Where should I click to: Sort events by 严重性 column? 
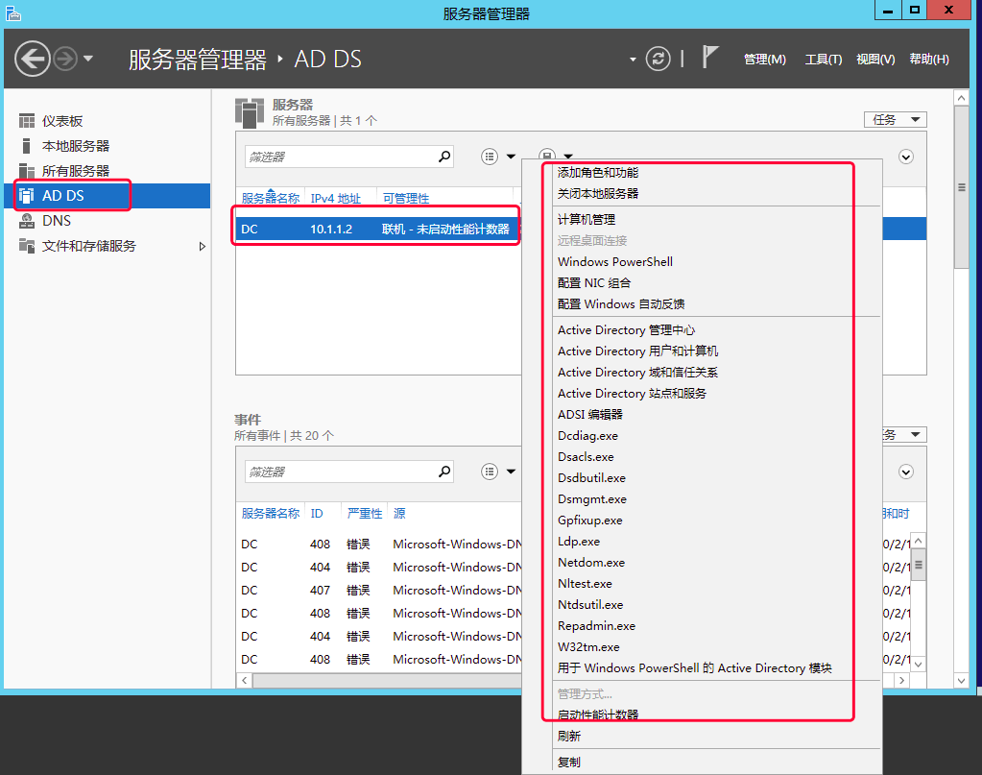[365, 514]
